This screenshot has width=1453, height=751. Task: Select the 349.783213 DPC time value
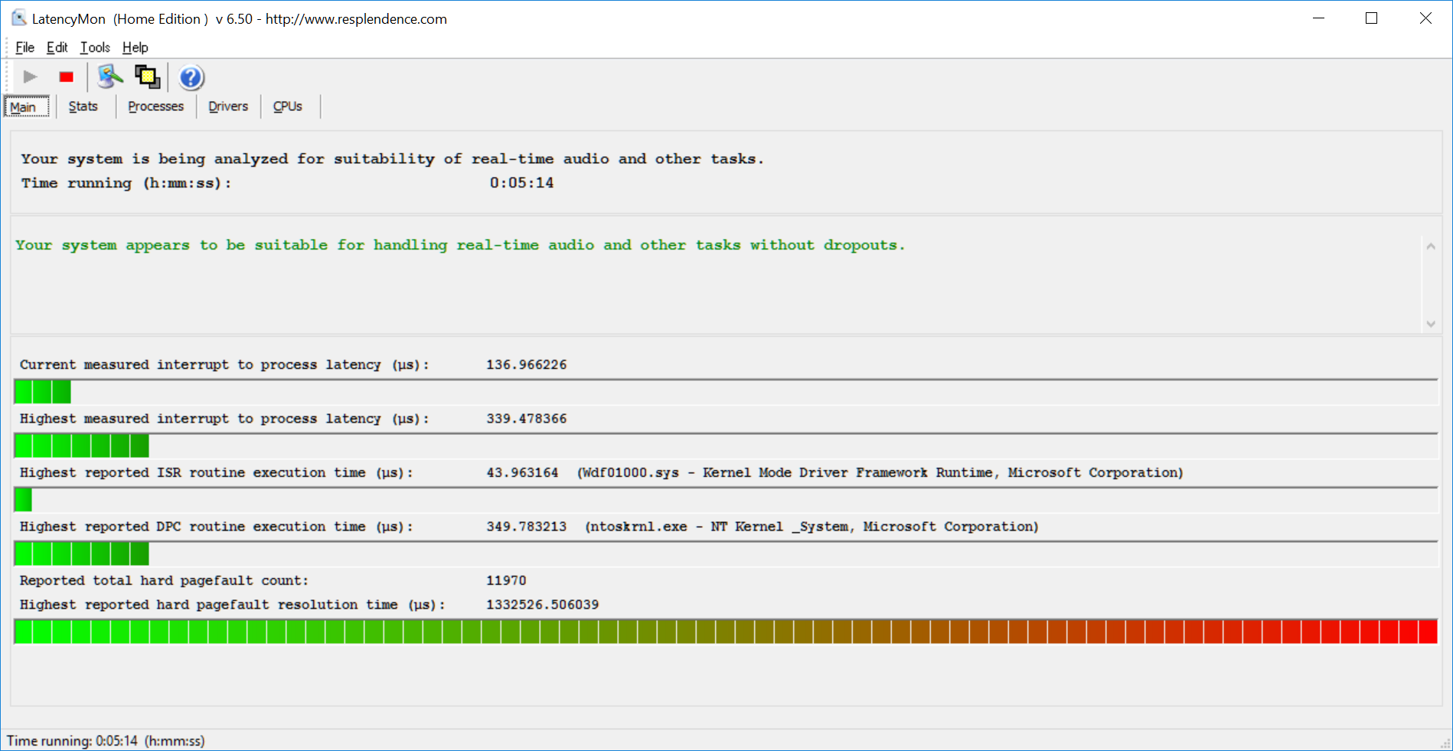[x=527, y=527]
